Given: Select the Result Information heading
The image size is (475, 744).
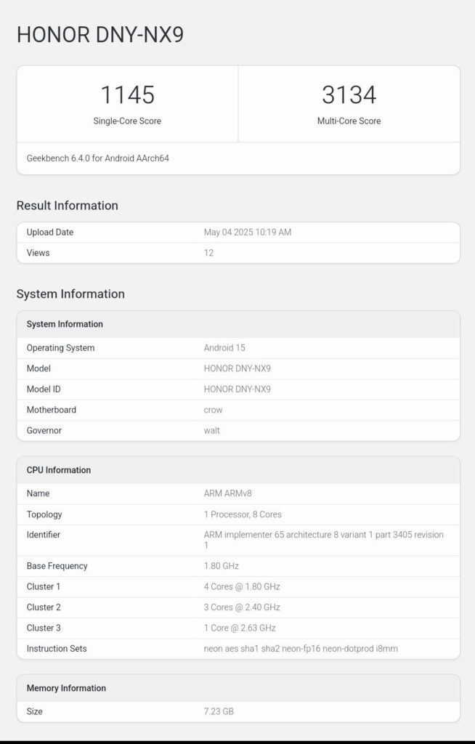Looking at the screenshot, I should coord(68,206).
